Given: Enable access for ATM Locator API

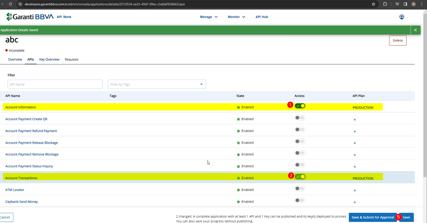Looking at the screenshot, I should [x=300, y=188].
